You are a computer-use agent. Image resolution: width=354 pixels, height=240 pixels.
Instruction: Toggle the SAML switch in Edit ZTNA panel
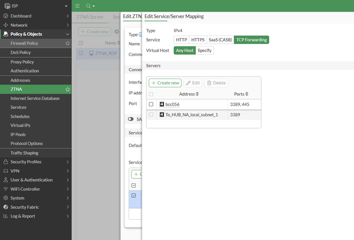click(131, 119)
